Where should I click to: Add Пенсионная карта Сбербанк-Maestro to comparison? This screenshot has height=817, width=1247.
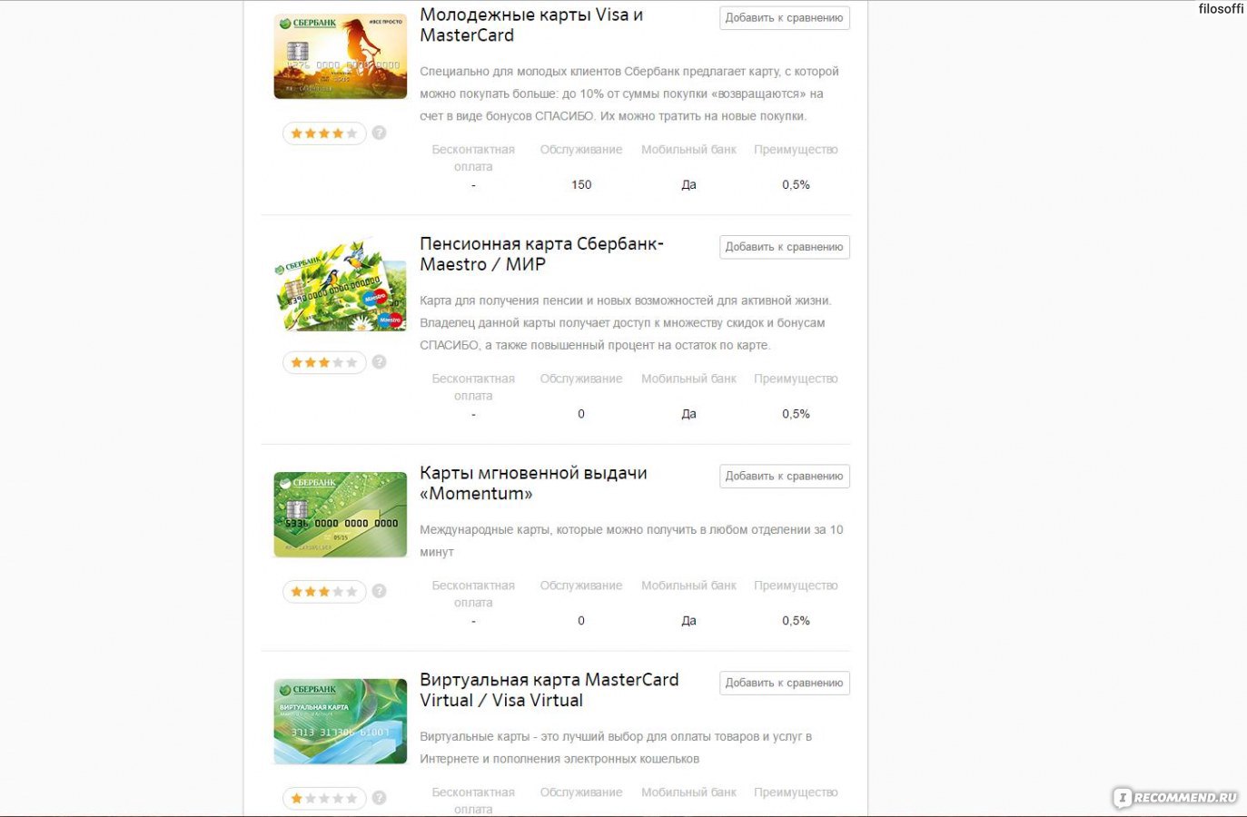click(x=785, y=247)
